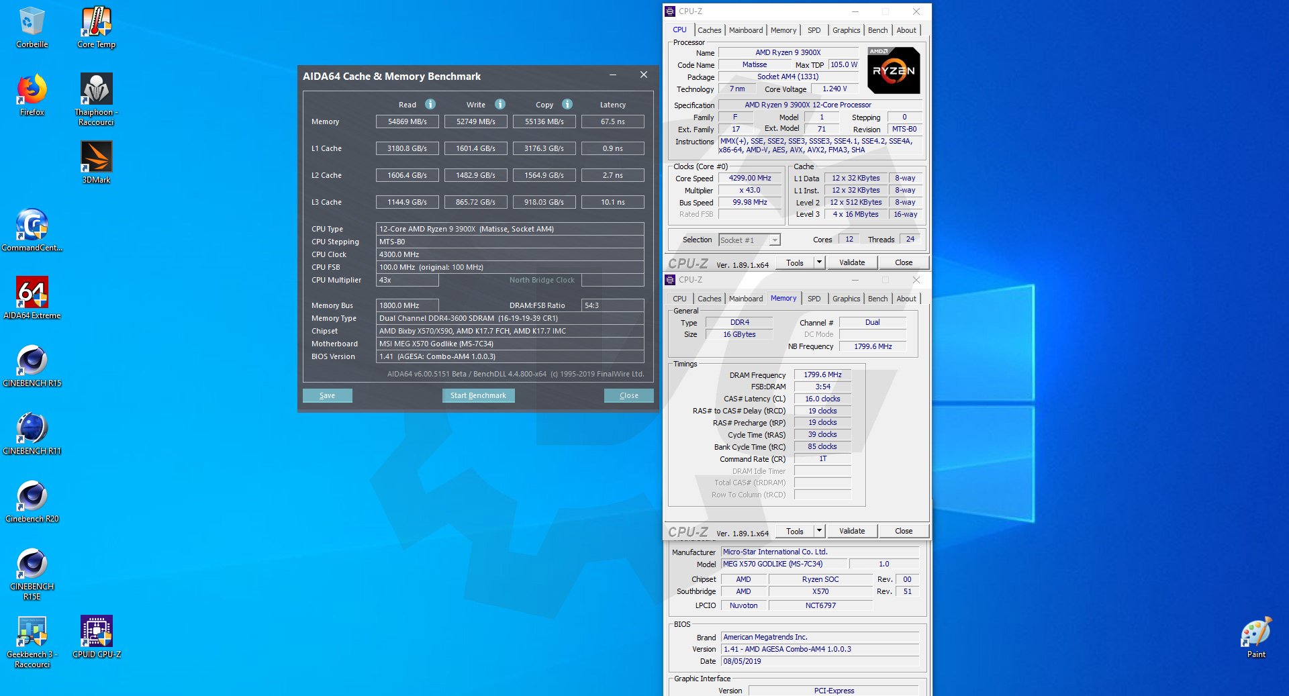
Task: Click the Read column info icon
Action: coord(430,104)
